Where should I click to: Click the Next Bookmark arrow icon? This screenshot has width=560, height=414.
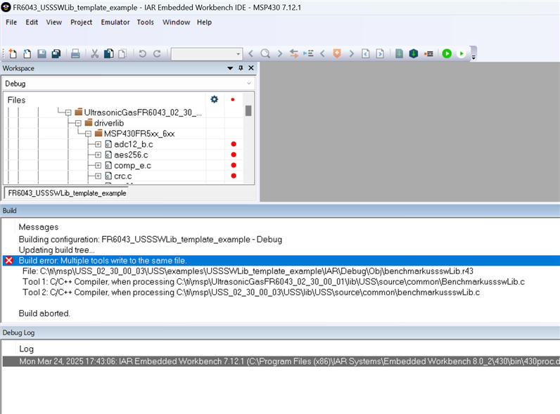[x=352, y=53]
